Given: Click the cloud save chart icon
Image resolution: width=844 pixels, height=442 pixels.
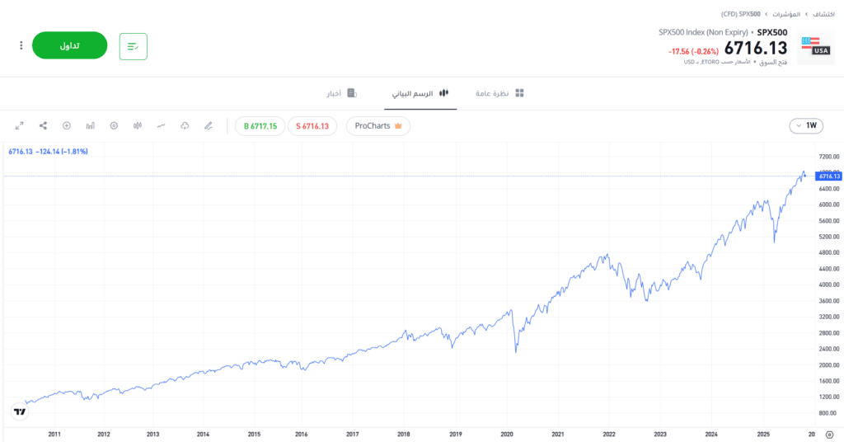Looking at the screenshot, I should [185, 126].
